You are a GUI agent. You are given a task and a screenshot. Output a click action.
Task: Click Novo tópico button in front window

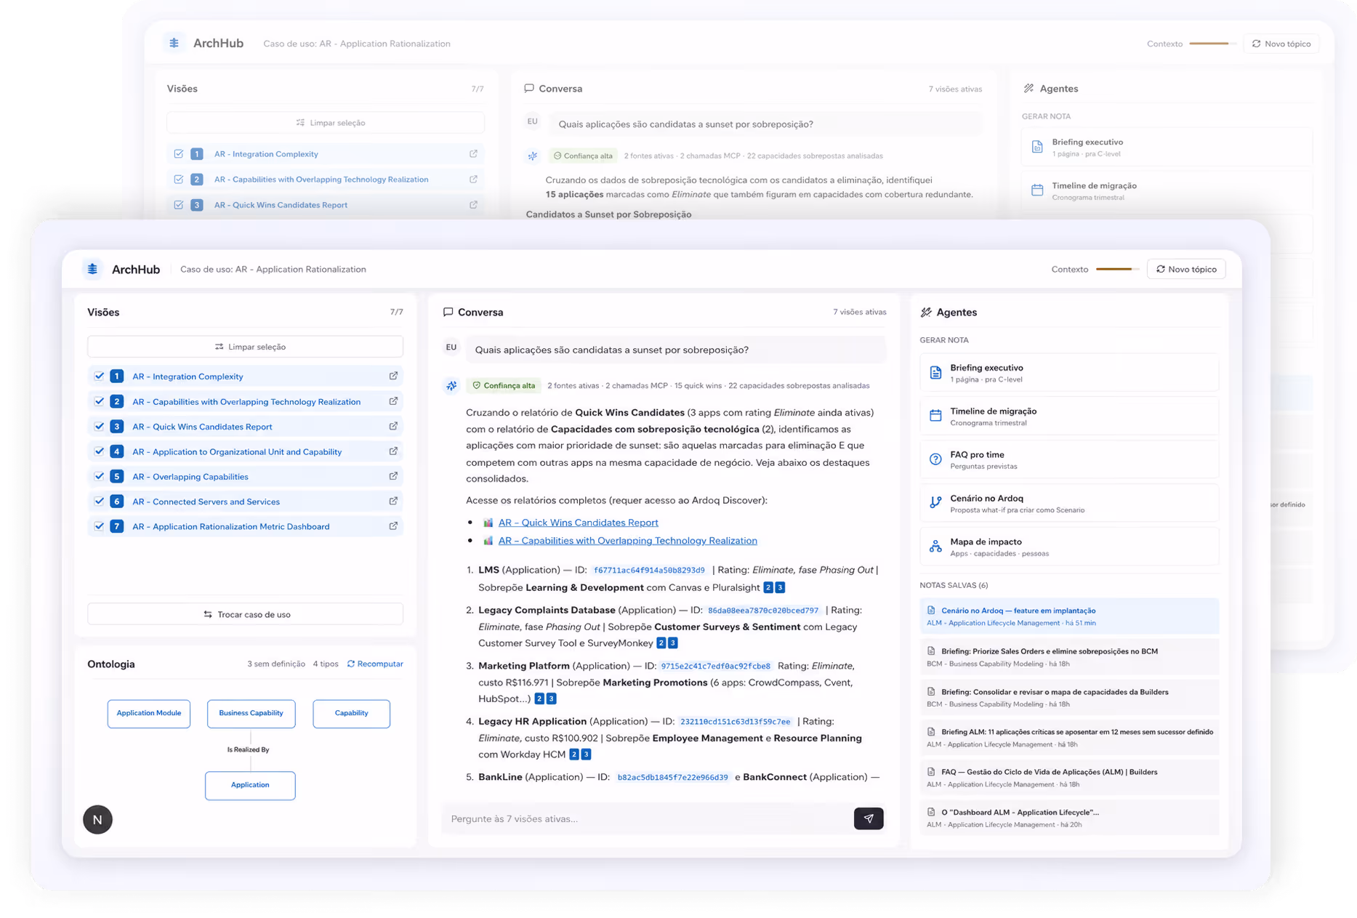click(1186, 269)
